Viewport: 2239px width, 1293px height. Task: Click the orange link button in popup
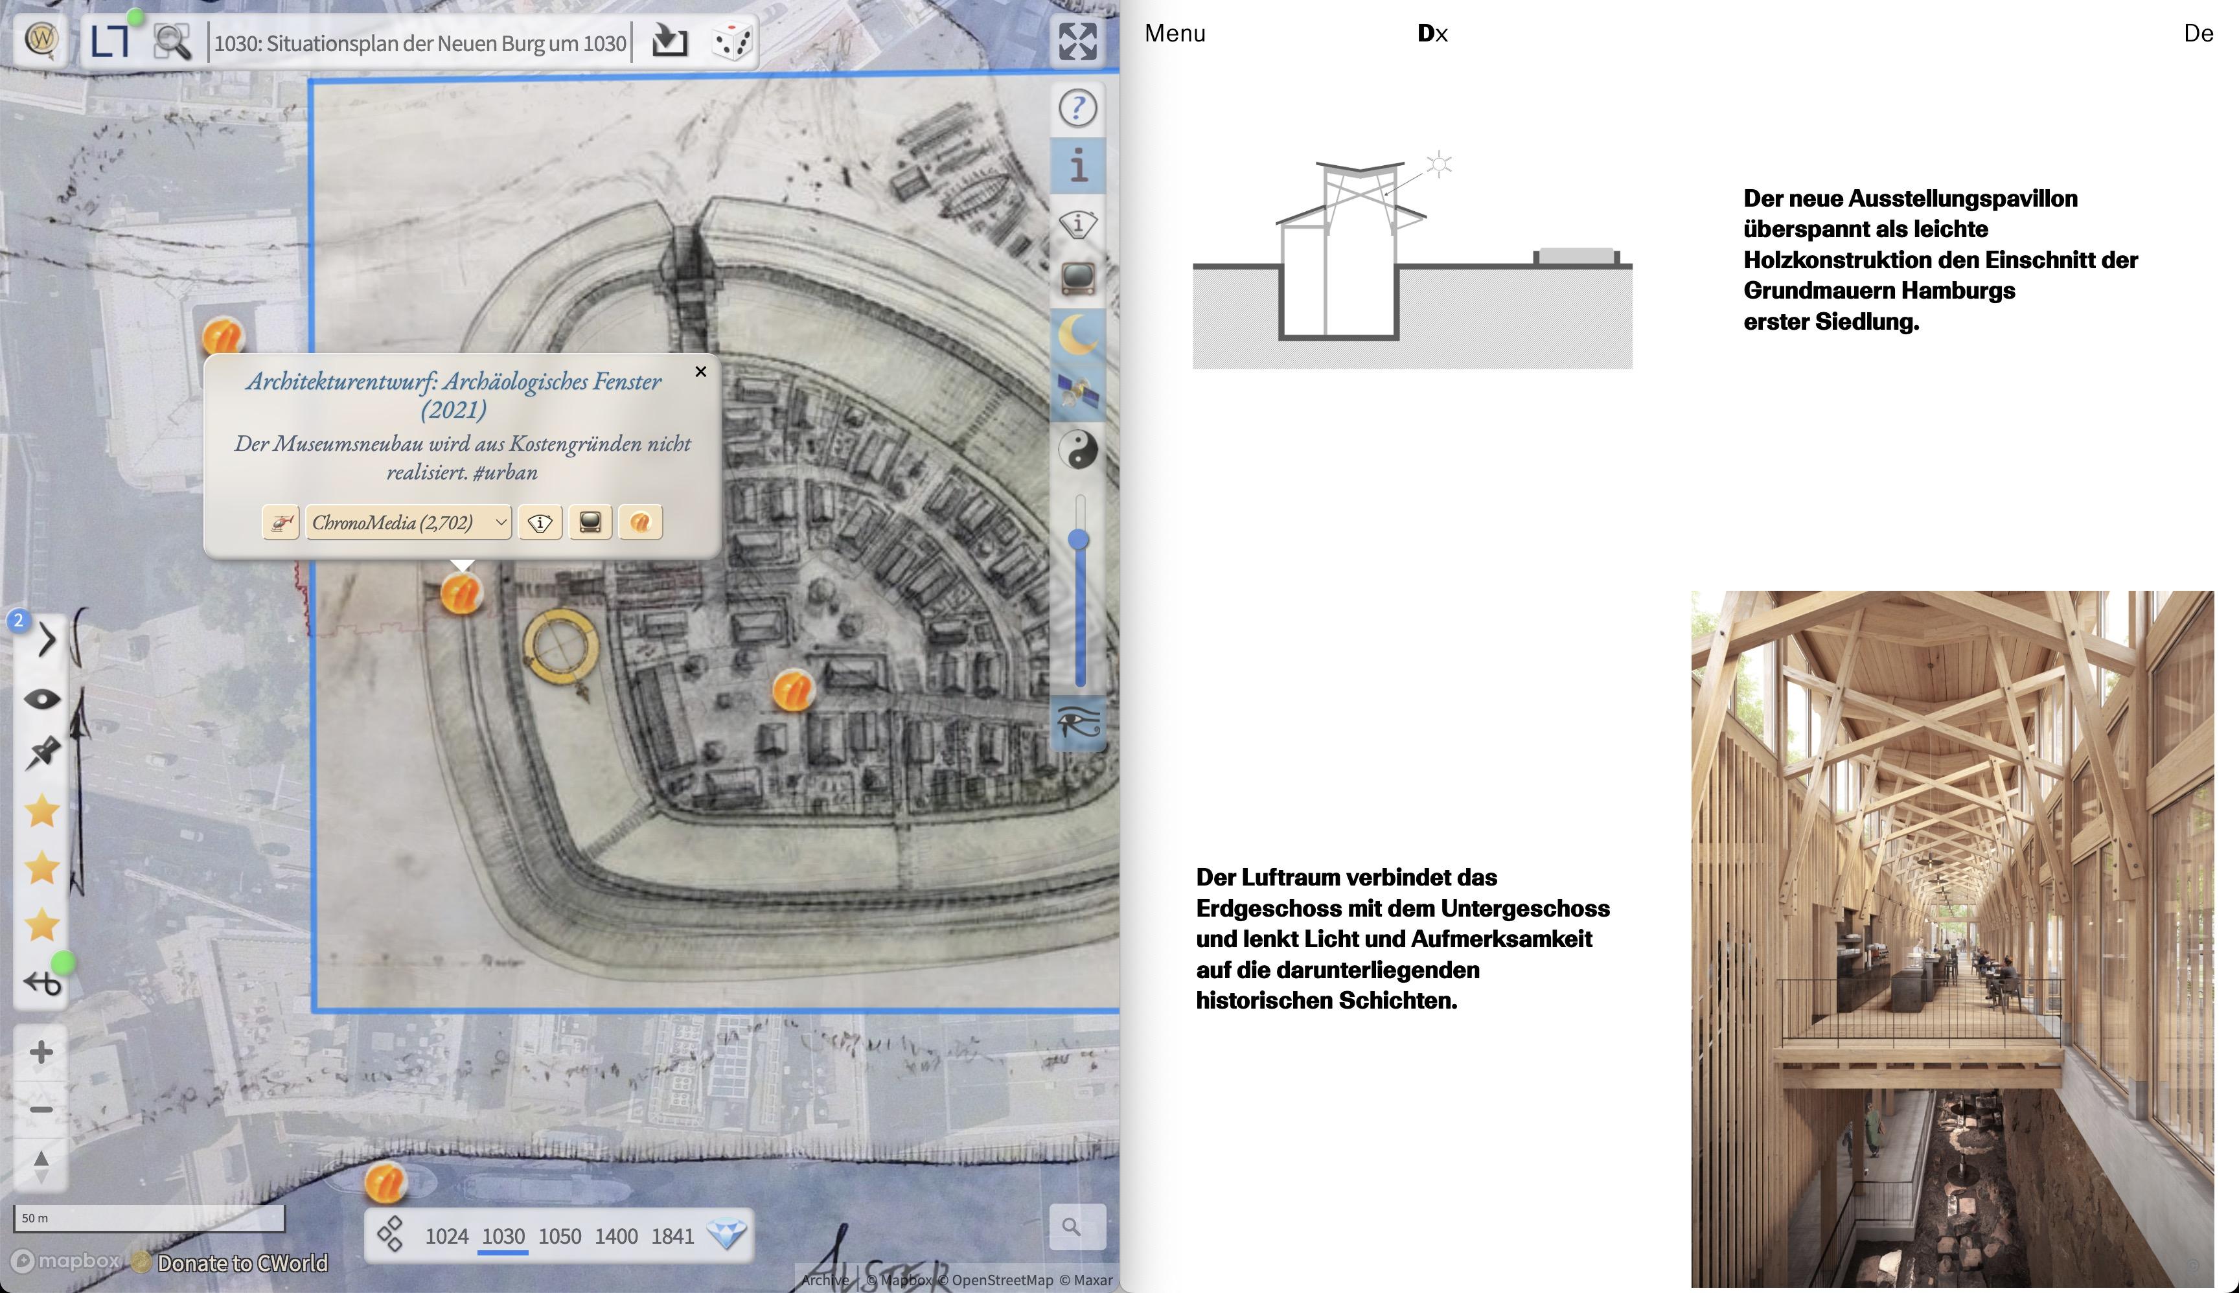[x=640, y=522]
